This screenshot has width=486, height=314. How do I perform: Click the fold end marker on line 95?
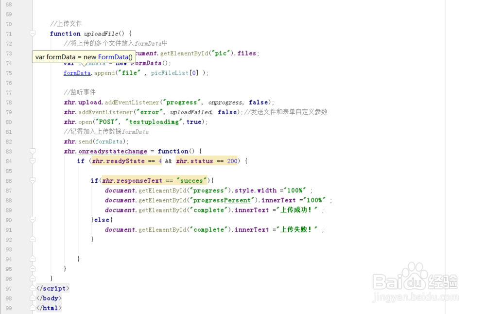click(x=33, y=269)
